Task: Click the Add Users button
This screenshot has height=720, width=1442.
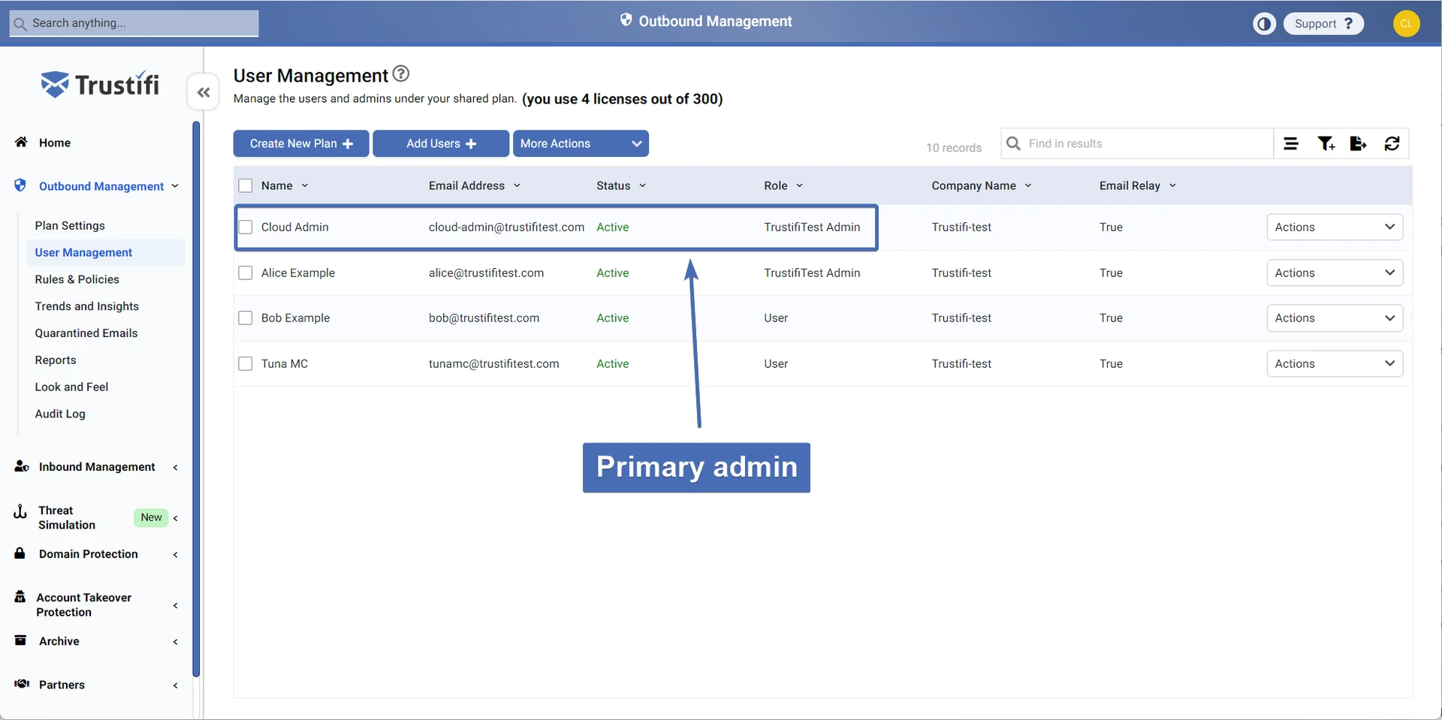Action: [x=441, y=143]
